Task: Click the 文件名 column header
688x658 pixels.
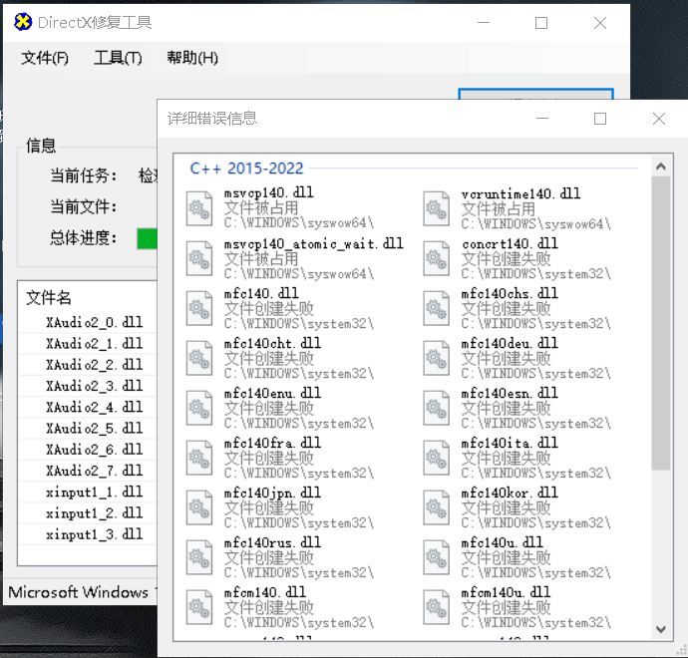Action: click(x=49, y=298)
